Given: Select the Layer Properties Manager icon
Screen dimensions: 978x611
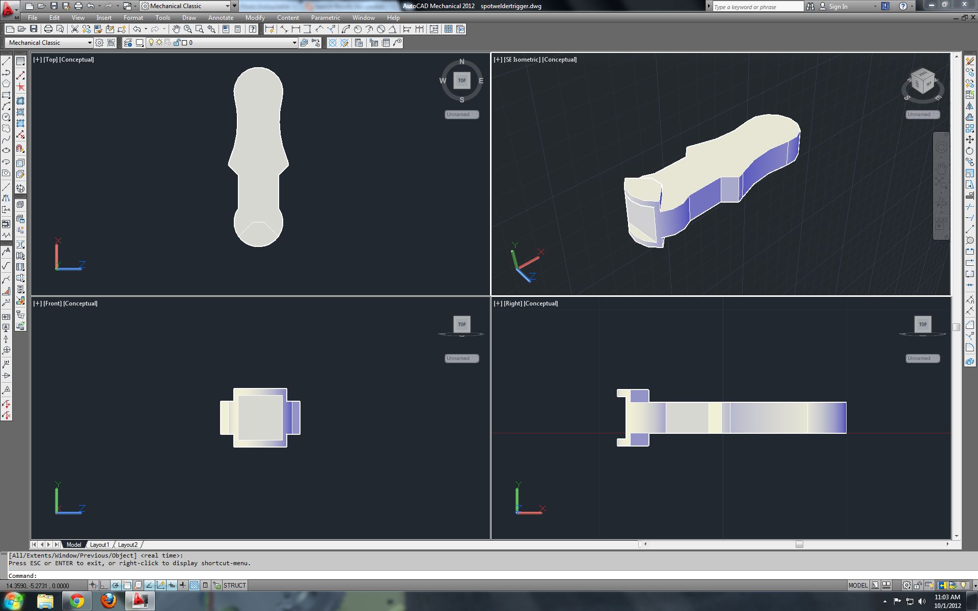Looking at the screenshot, I should pyautogui.click(x=127, y=43).
